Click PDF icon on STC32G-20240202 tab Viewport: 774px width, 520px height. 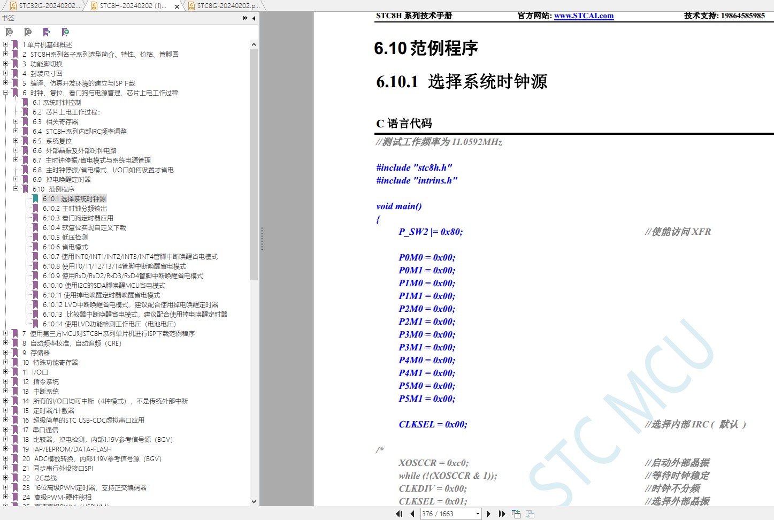(x=13, y=6)
